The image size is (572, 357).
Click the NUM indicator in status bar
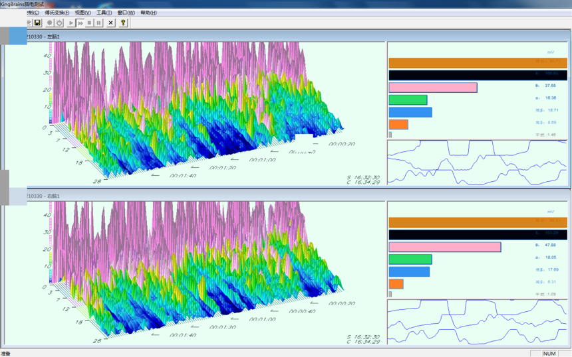549,354
